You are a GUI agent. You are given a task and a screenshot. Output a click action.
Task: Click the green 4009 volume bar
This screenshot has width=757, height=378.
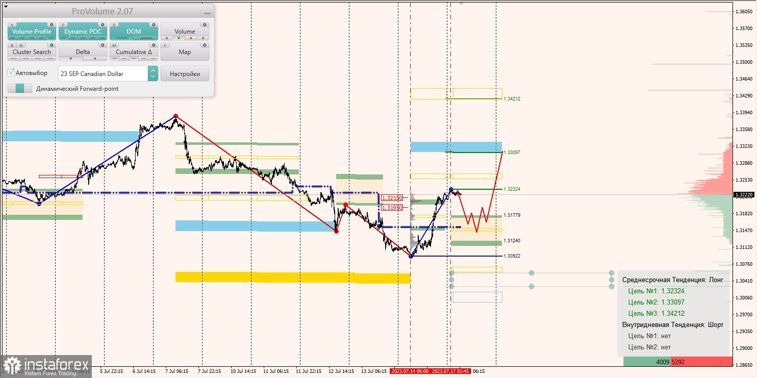647,362
